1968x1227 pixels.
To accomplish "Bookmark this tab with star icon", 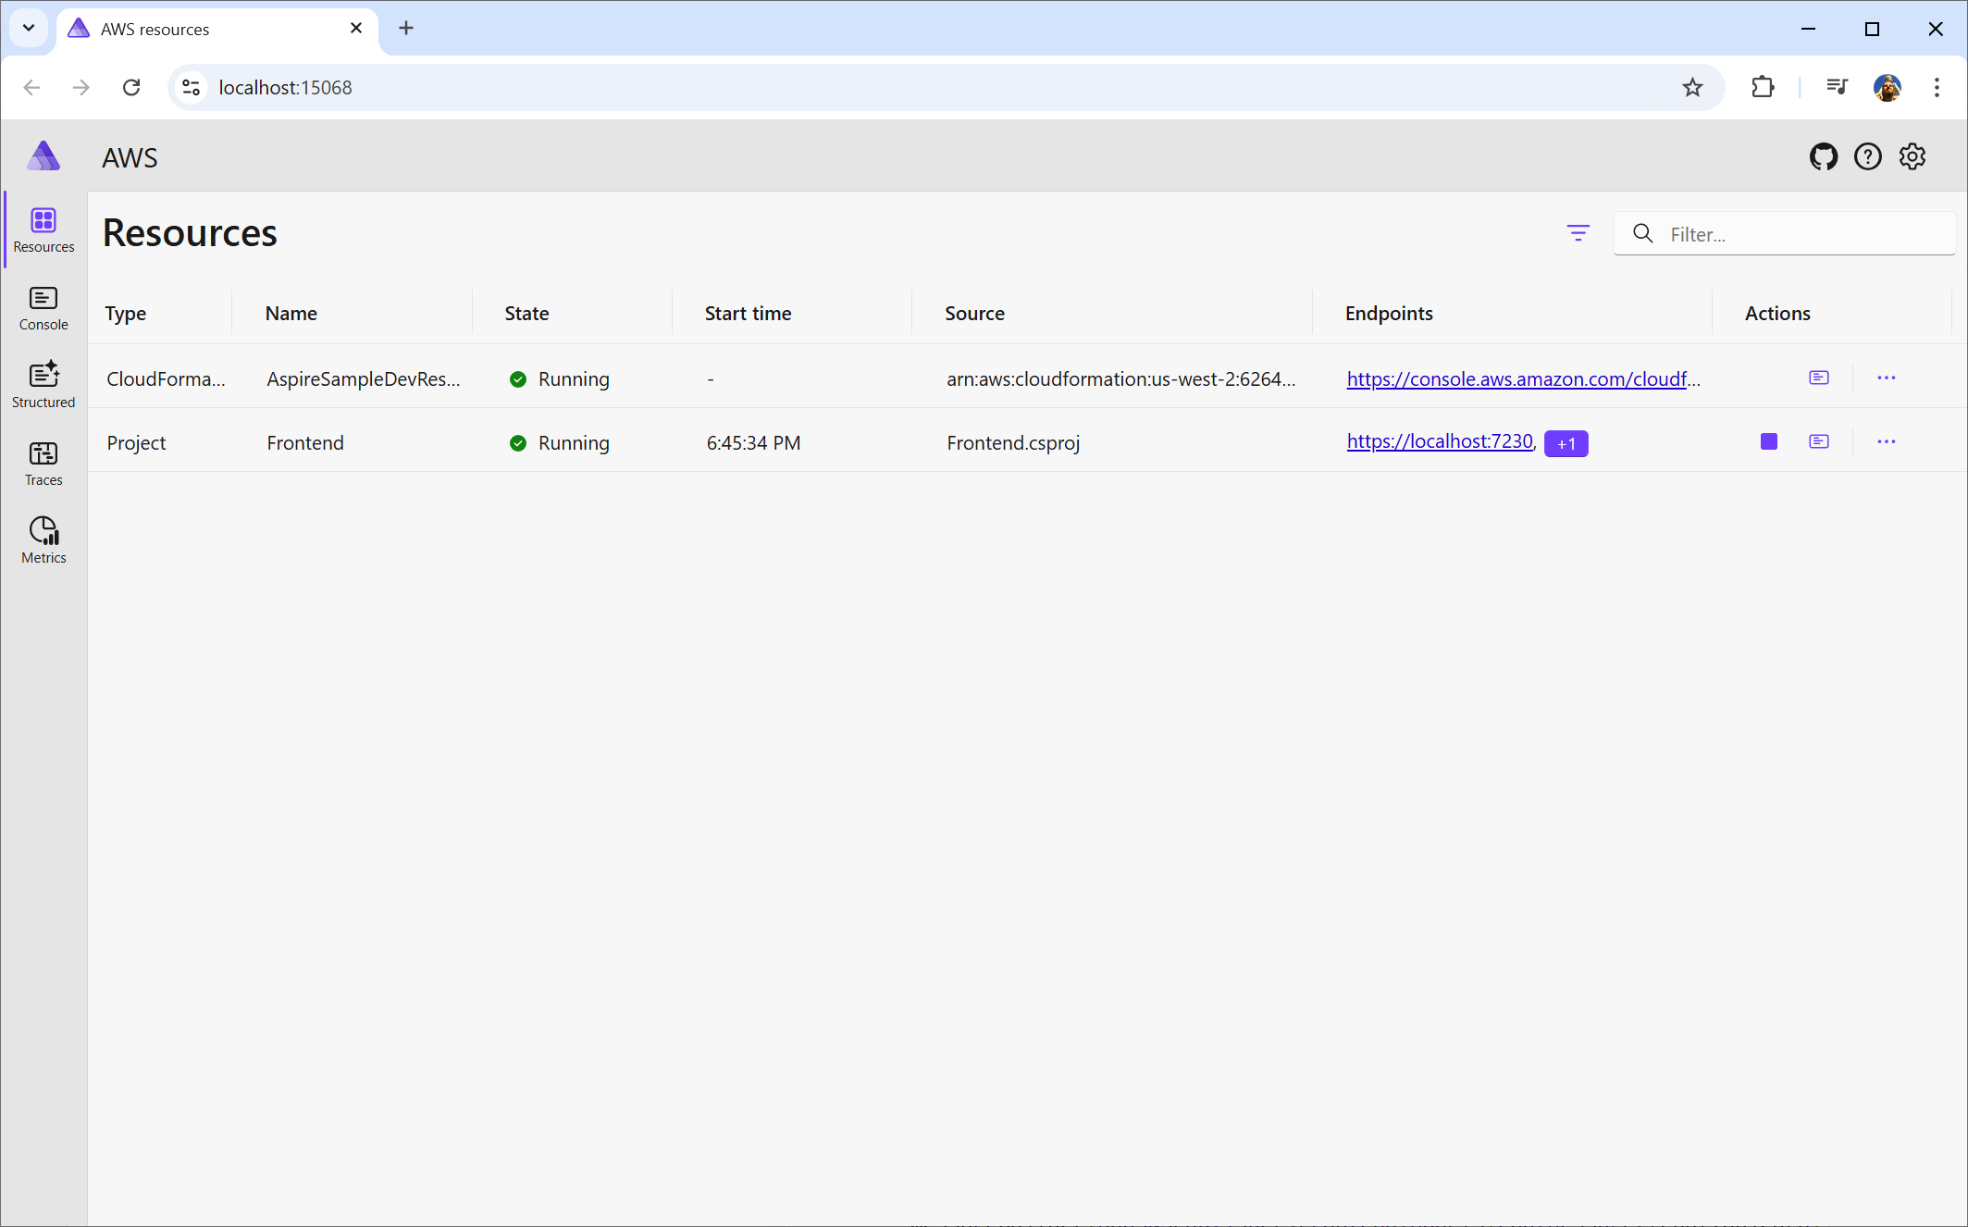I will 1692,88.
